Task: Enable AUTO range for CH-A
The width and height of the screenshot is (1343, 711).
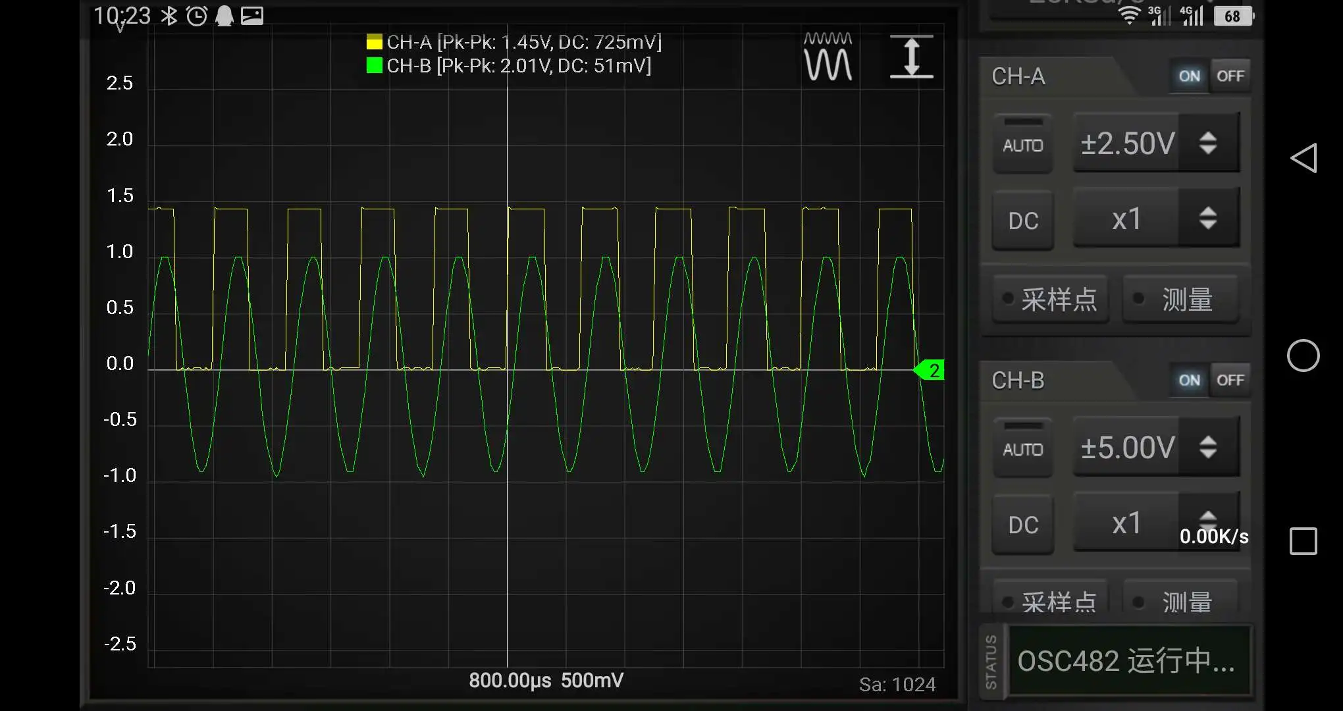Action: (1023, 144)
